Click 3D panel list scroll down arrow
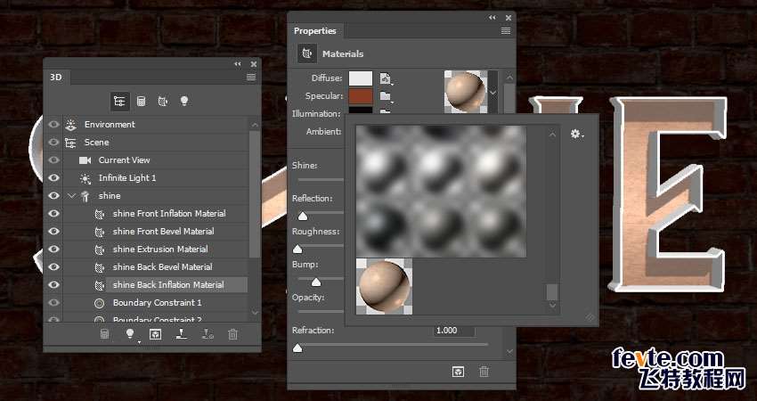Image resolution: width=757 pixels, height=401 pixels. point(255,313)
